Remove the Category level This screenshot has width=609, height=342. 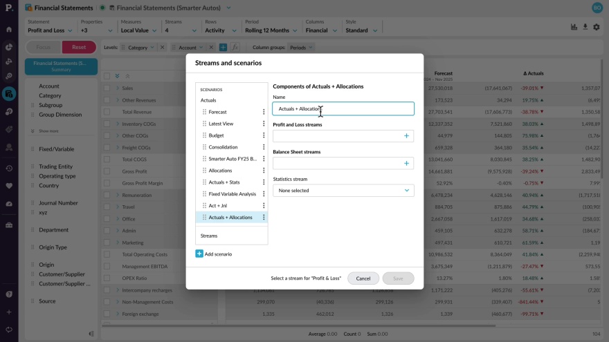[163, 47]
